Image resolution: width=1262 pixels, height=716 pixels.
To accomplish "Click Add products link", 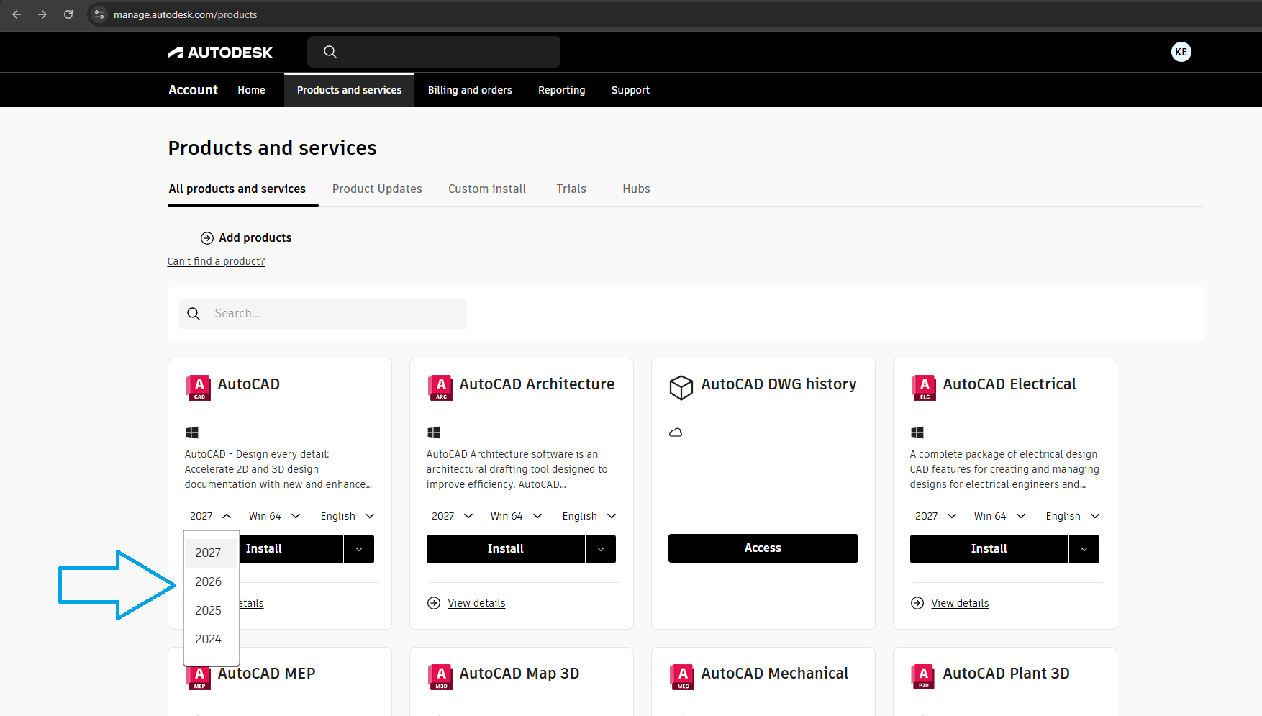I will point(255,238).
